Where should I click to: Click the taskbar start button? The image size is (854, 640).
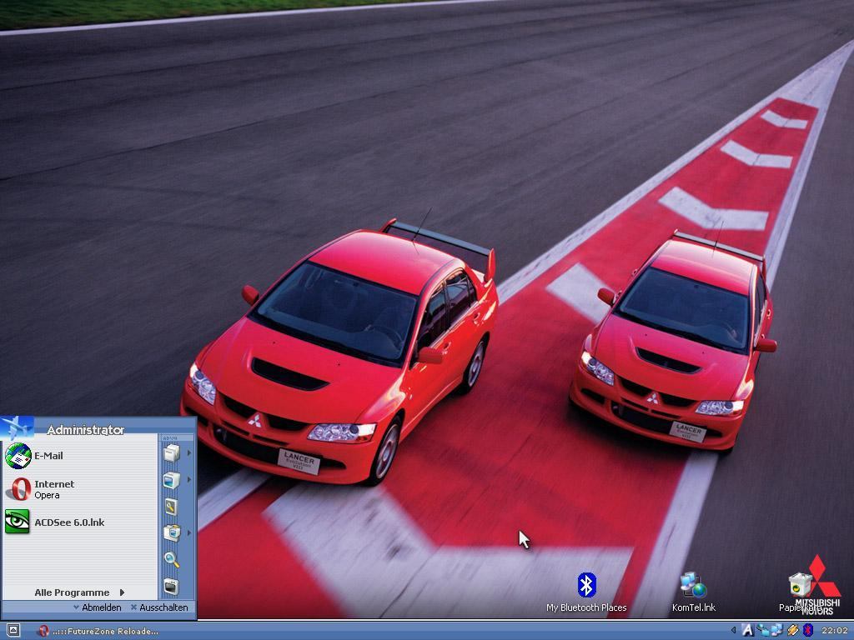tap(13, 631)
